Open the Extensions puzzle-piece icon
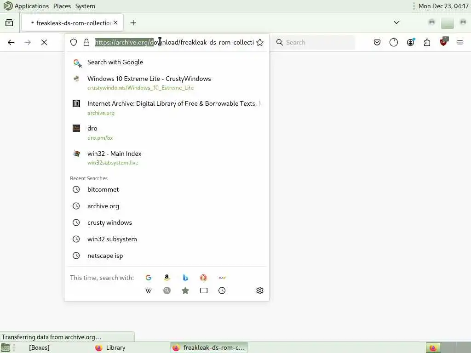This screenshot has width=471, height=353. coord(427,42)
